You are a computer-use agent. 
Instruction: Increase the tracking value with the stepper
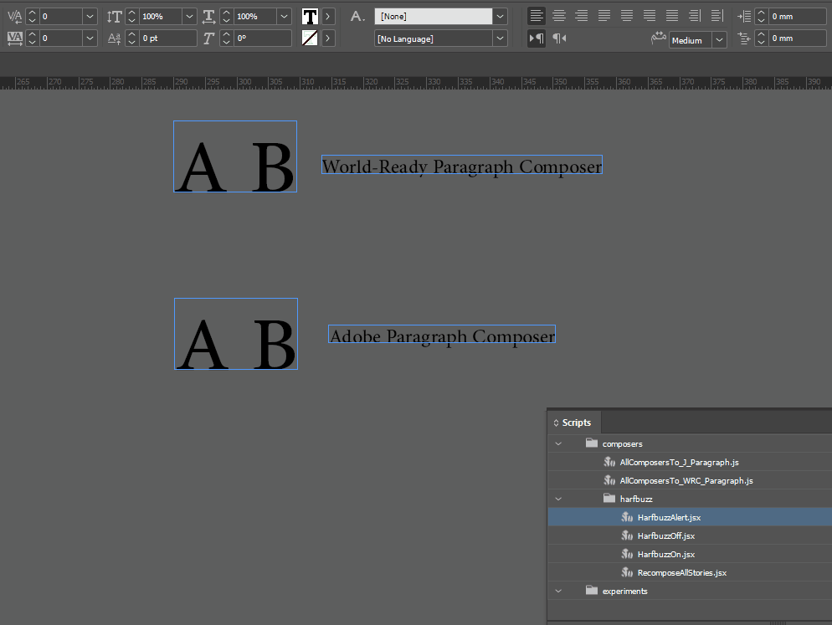pos(31,33)
